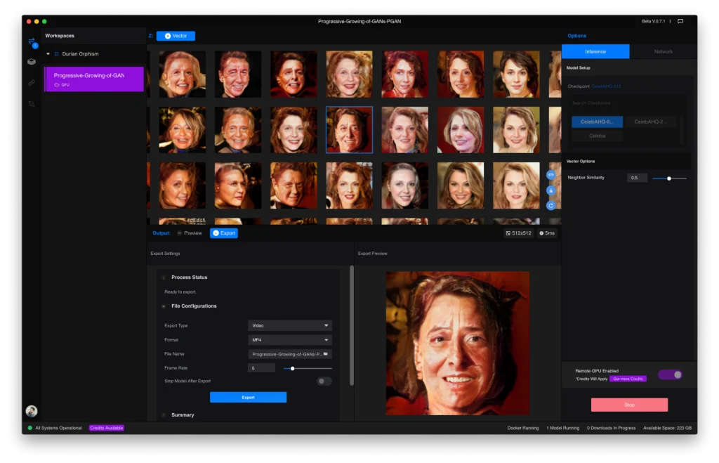Image resolution: width=719 pixels, height=463 pixels.
Task: Click the Search Checkpoint input field
Action: pos(625,103)
